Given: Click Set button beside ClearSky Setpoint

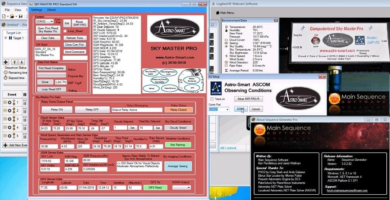Looking at the screenshot, I should [x=158, y=128].
